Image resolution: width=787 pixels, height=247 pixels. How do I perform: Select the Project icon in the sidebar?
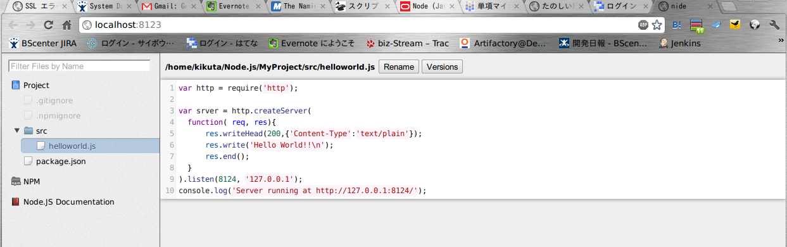[x=16, y=85]
